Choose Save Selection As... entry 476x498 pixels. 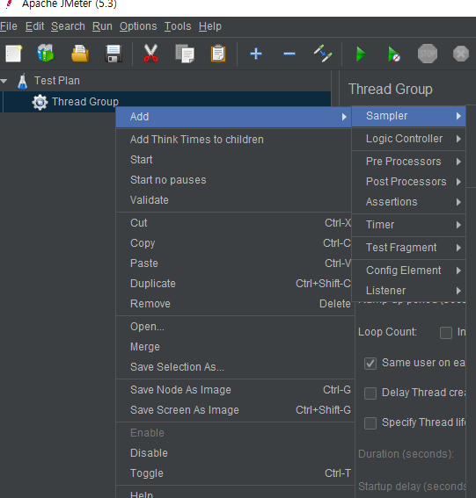(x=235, y=367)
